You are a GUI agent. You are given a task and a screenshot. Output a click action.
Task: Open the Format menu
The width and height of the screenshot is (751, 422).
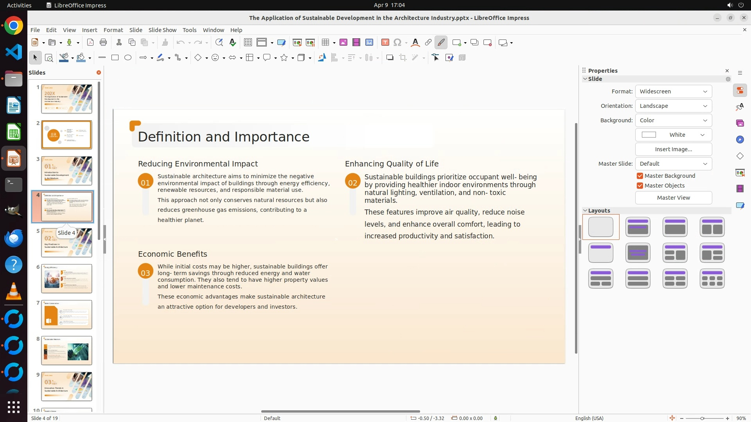[x=113, y=30]
